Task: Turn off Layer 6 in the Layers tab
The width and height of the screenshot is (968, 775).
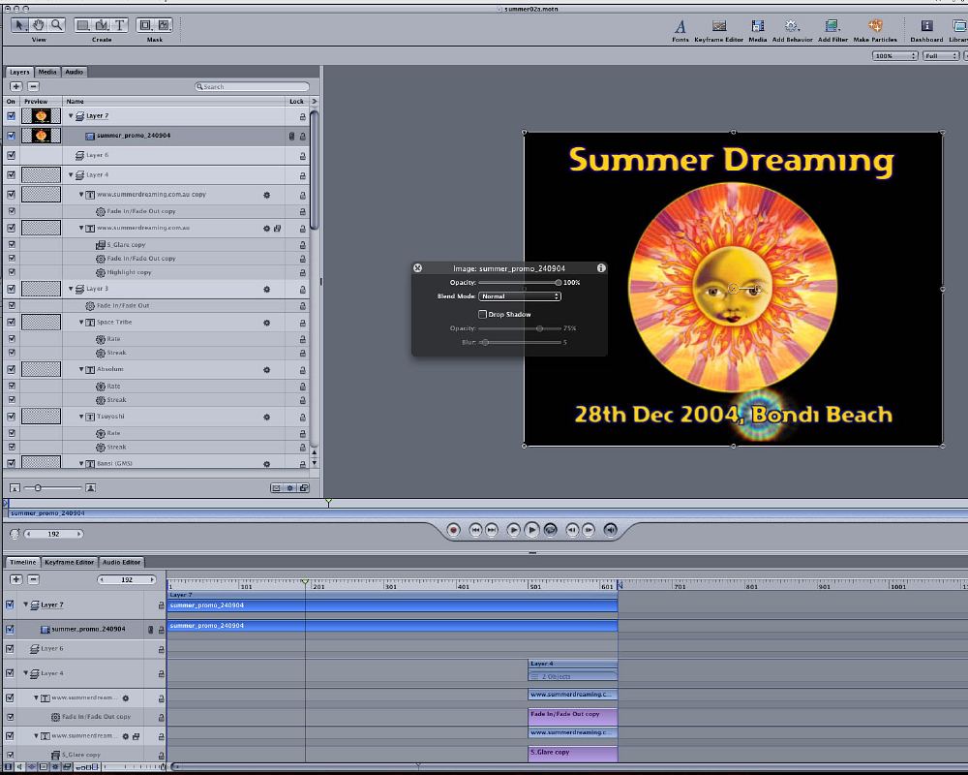Action: pos(11,155)
